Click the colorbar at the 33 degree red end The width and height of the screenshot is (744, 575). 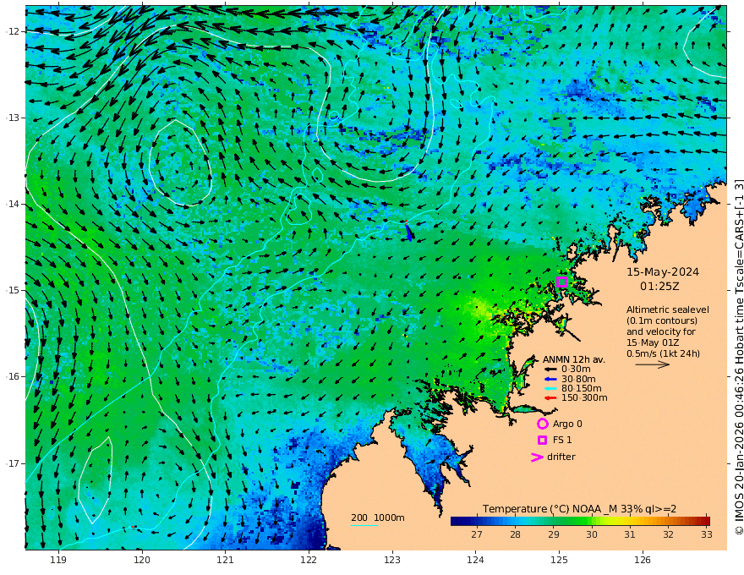pyautogui.click(x=706, y=521)
